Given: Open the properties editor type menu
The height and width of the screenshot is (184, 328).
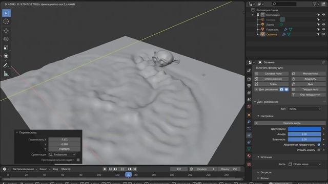Looking at the screenshot, I should (x=252, y=62).
